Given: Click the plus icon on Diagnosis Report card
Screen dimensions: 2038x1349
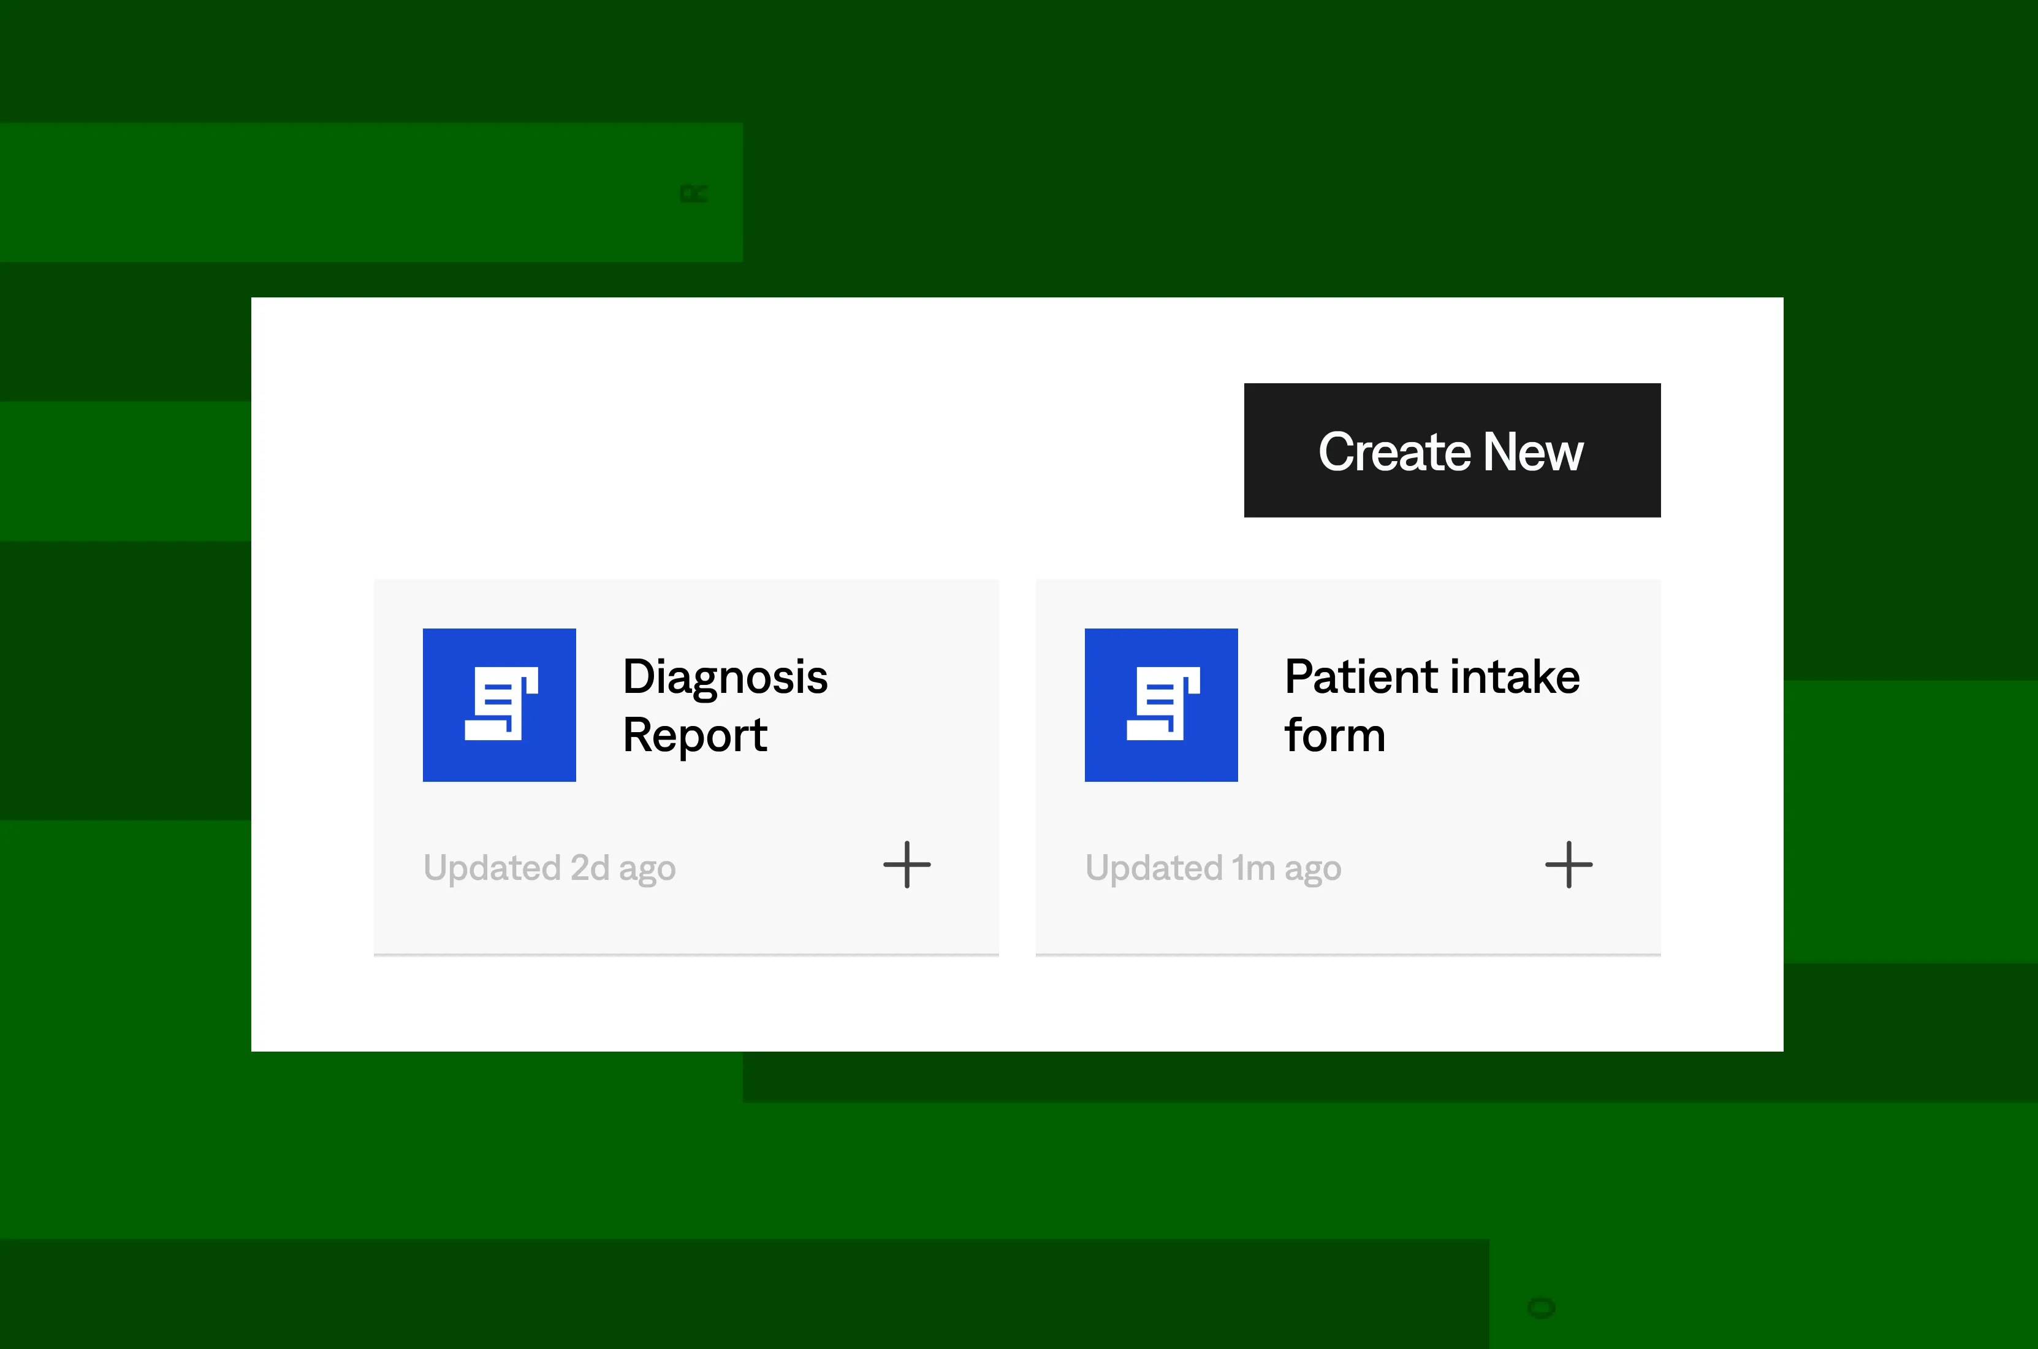Looking at the screenshot, I should click(907, 865).
